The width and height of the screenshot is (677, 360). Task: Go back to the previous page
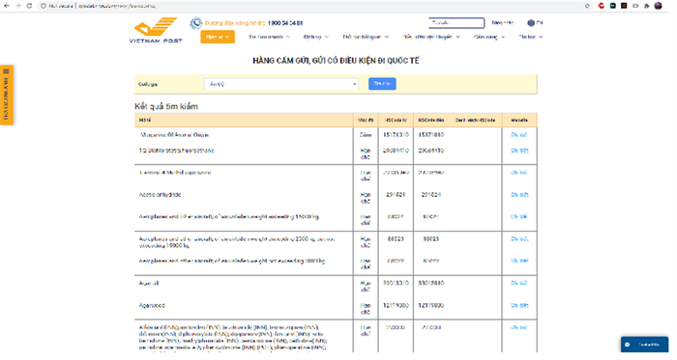(7, 6)
